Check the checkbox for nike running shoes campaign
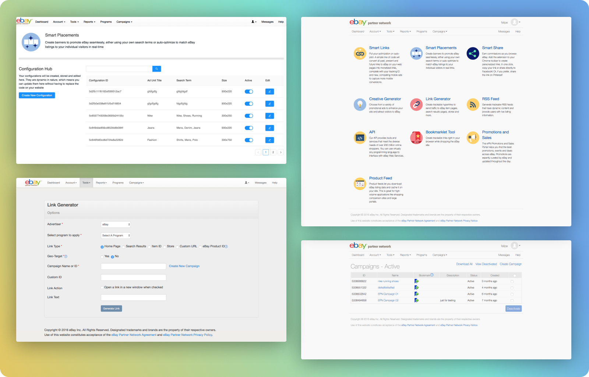Screen dimensions: 589x377 (x=512, y=281)
